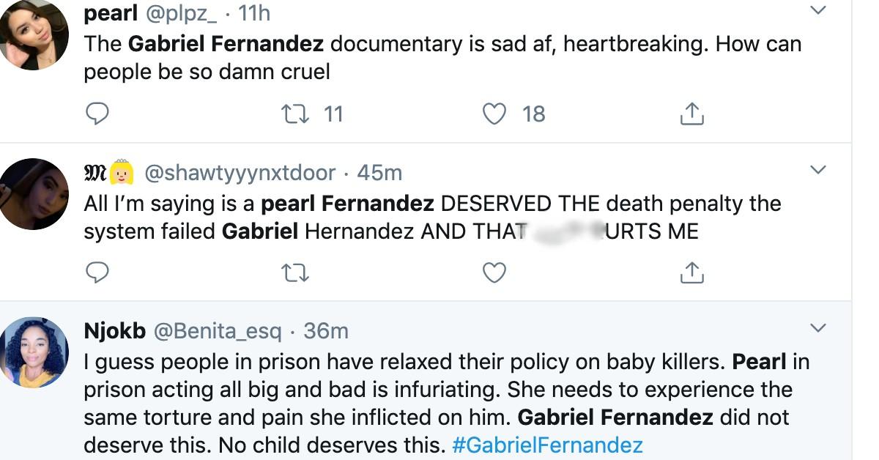Reply to Njokb's tweet
Viewport: 879px width, 460px height.
click(97, 459)
